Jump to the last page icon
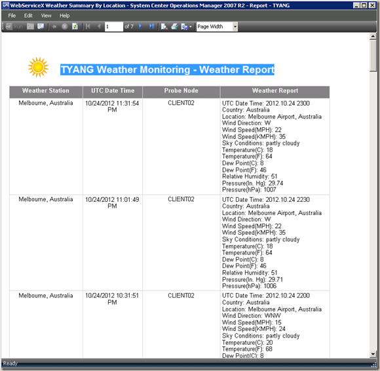This screenshot has height=371, width=380. 152,26
